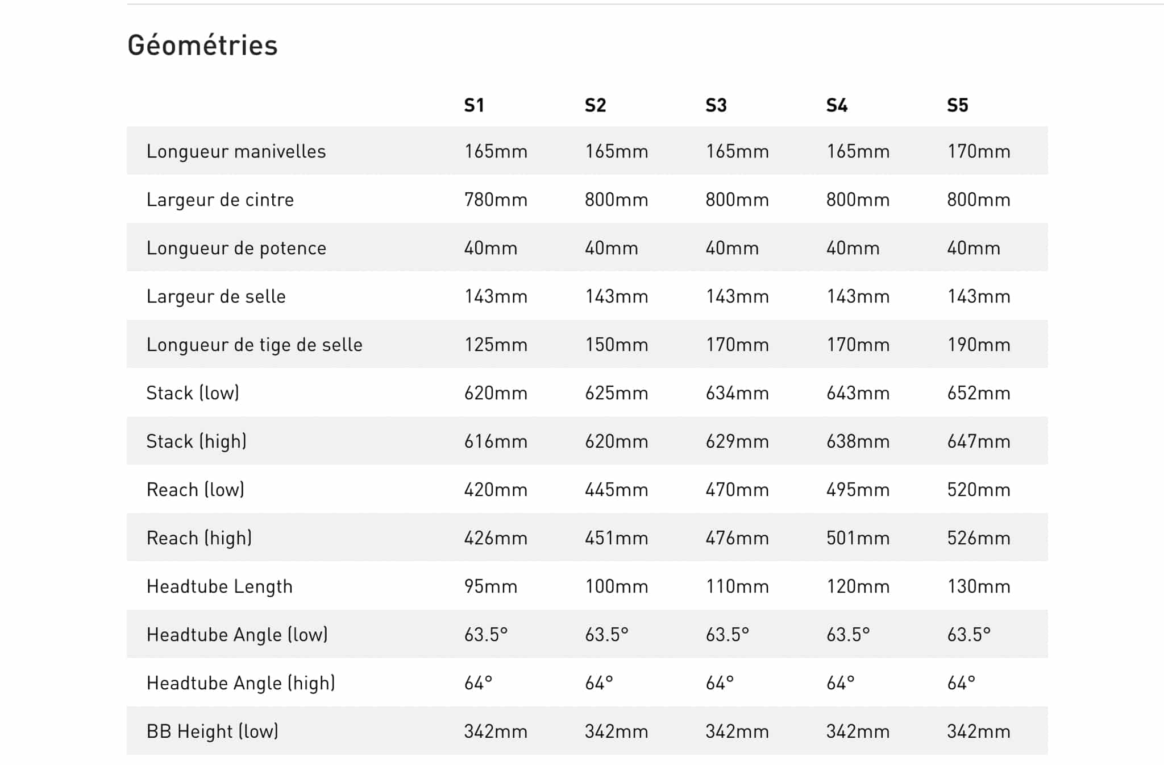1164x765 pixels.
Task: Select the S1 size column header
Action: coord(474,105)
